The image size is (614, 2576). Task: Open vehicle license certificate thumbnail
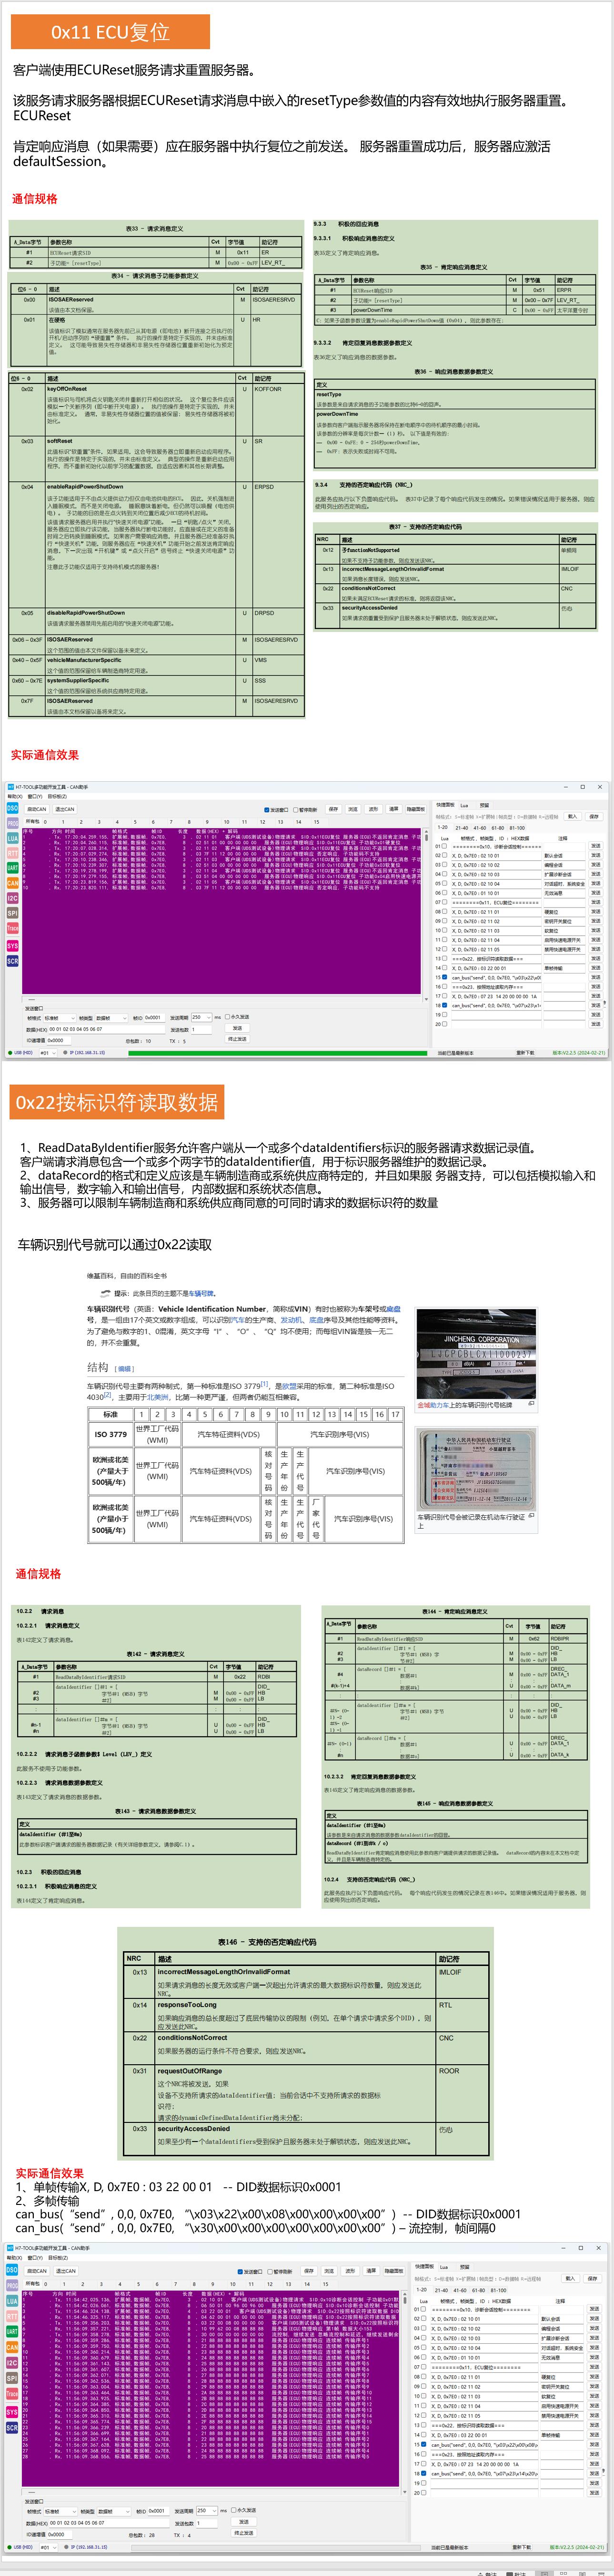coord(476,1470)
